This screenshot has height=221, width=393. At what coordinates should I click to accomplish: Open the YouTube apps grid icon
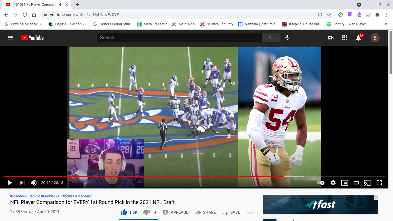[x=345, y=38]
